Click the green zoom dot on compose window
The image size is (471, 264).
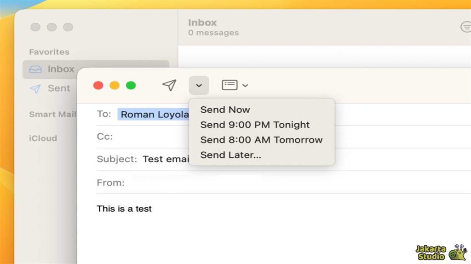tap(131, 85)
